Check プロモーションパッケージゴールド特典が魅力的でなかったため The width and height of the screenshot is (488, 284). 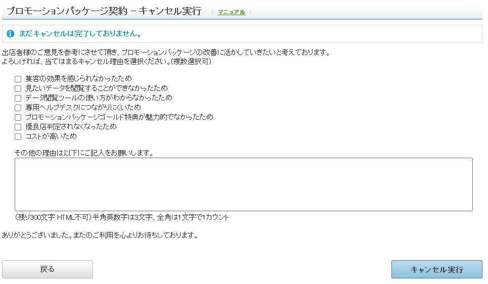pos(18,117)
